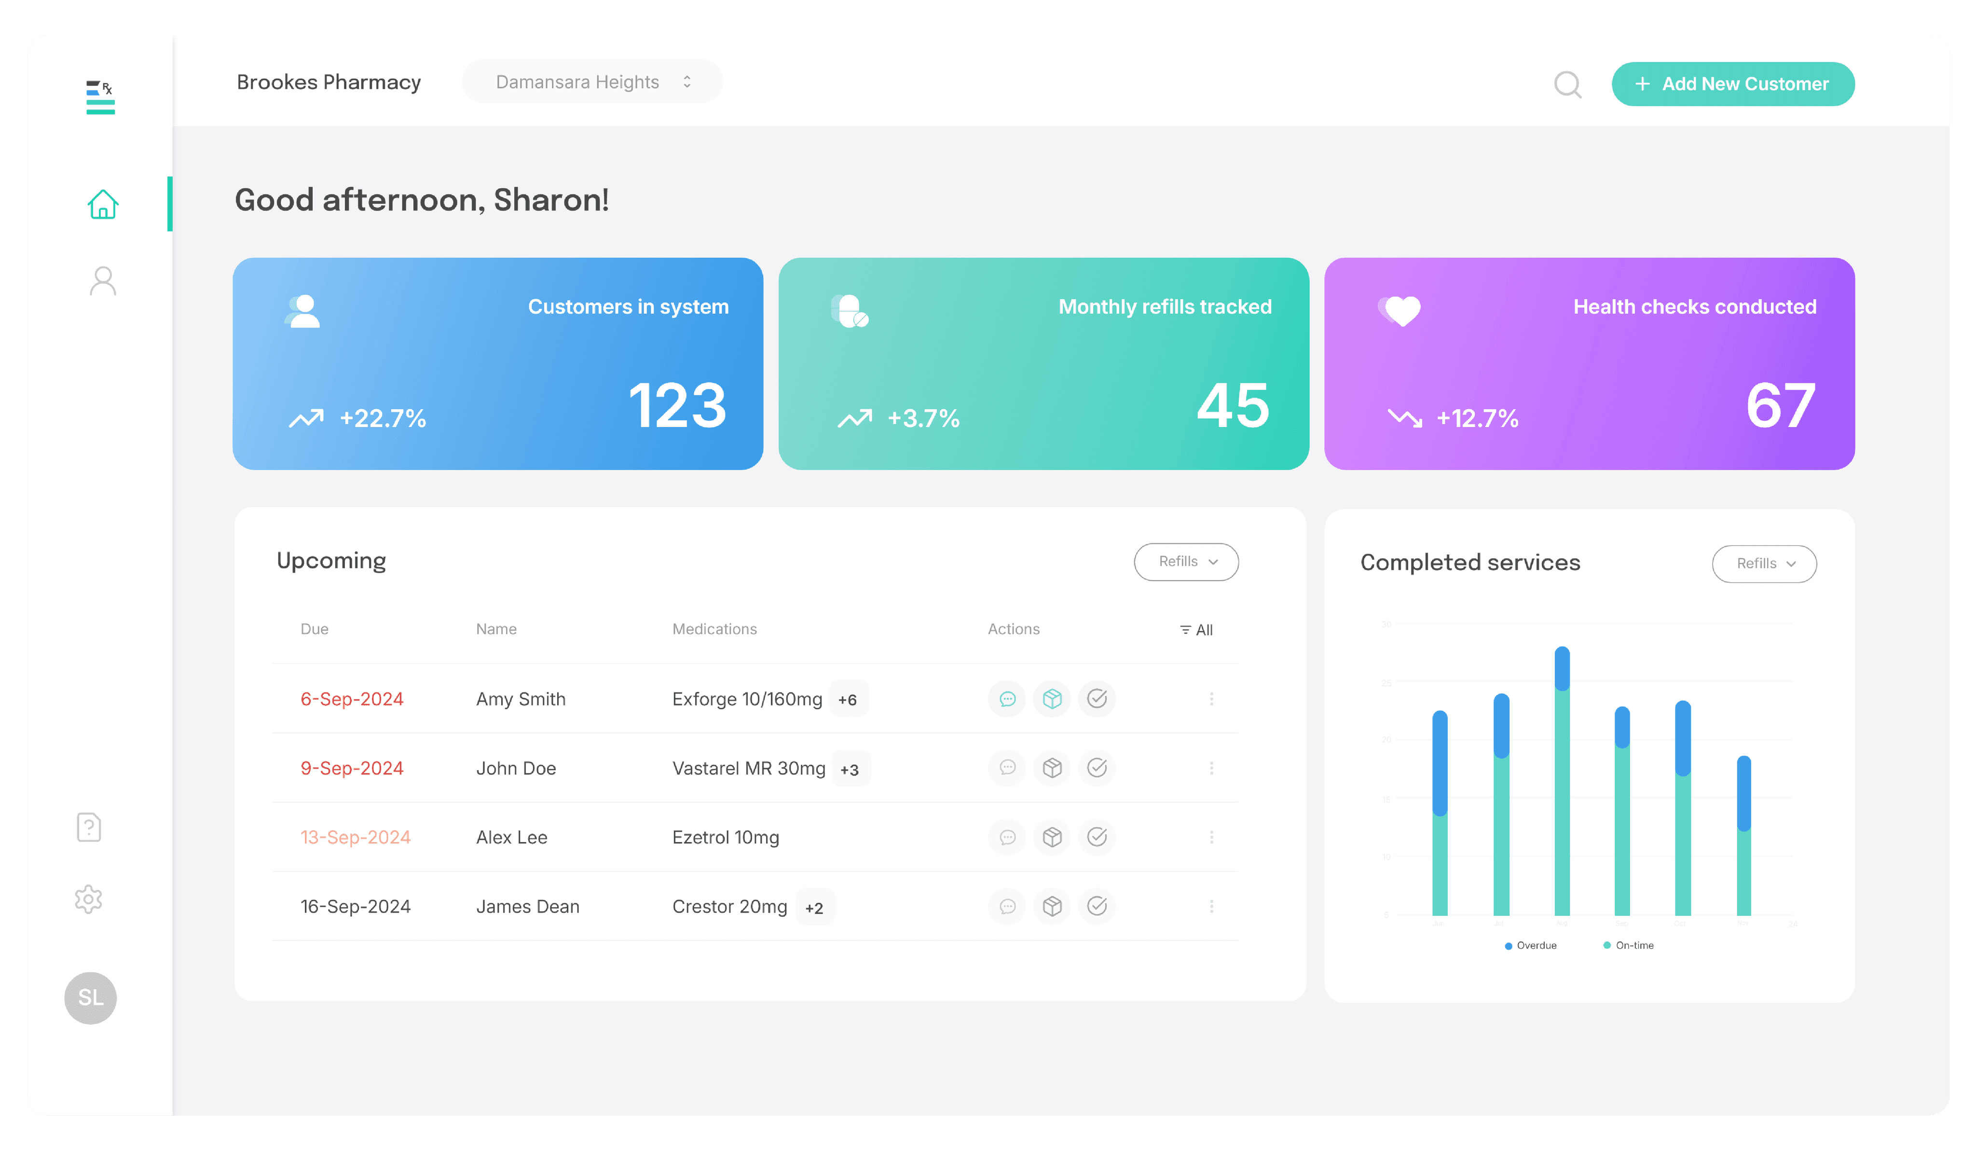Click the package icon for John Doe

pyautogui.click(x=1052, y=767)
